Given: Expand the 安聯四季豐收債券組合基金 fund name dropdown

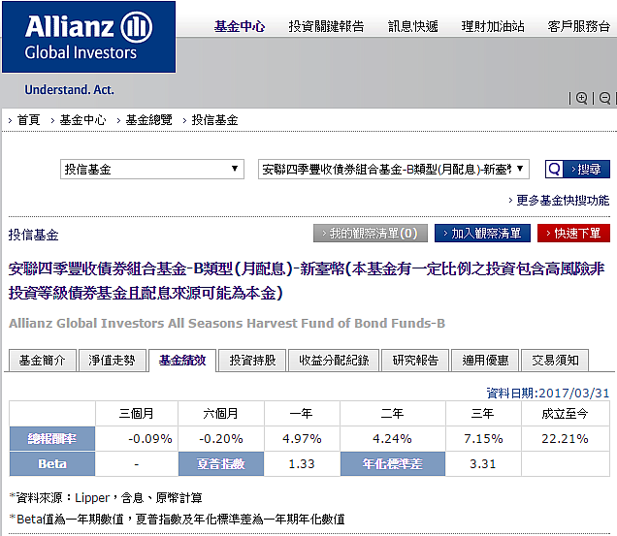Looking at the screenshot, I should [x=394, y=169].
